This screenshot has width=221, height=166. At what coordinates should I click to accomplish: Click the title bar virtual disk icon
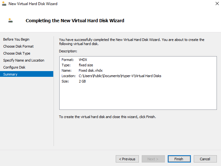point(4,3)
